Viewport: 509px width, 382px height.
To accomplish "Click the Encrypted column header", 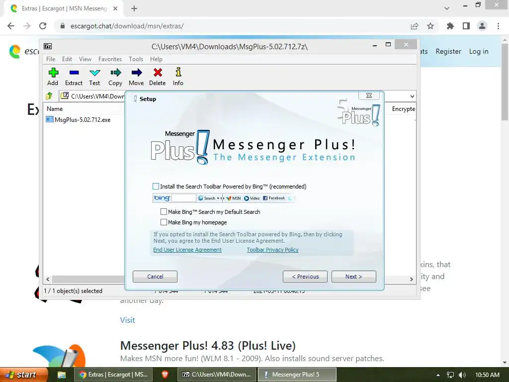I will coord(403,109).
